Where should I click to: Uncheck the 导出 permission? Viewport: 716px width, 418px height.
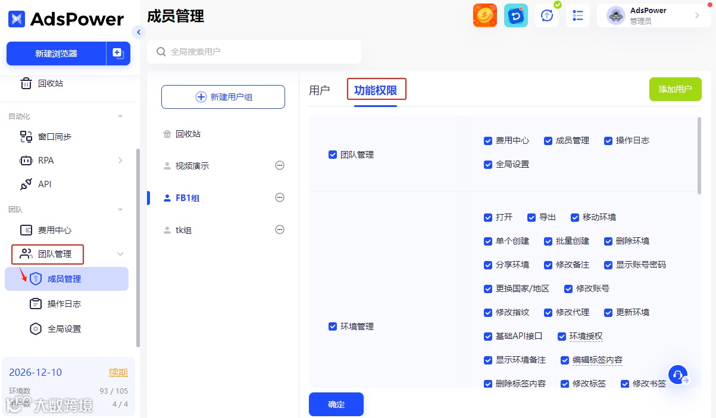(531, 218)
